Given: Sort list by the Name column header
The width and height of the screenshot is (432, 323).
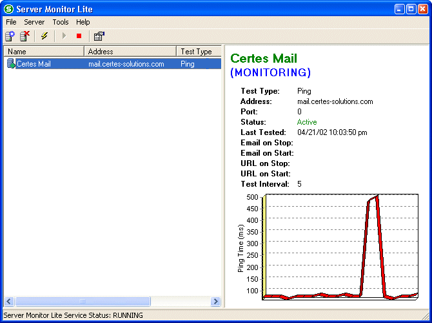Looking at the screenshot, I should (44, 51).
